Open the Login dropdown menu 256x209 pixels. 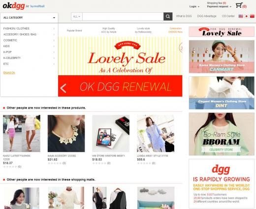[194, 6]
